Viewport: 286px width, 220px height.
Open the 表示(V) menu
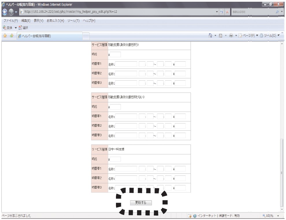38,21
